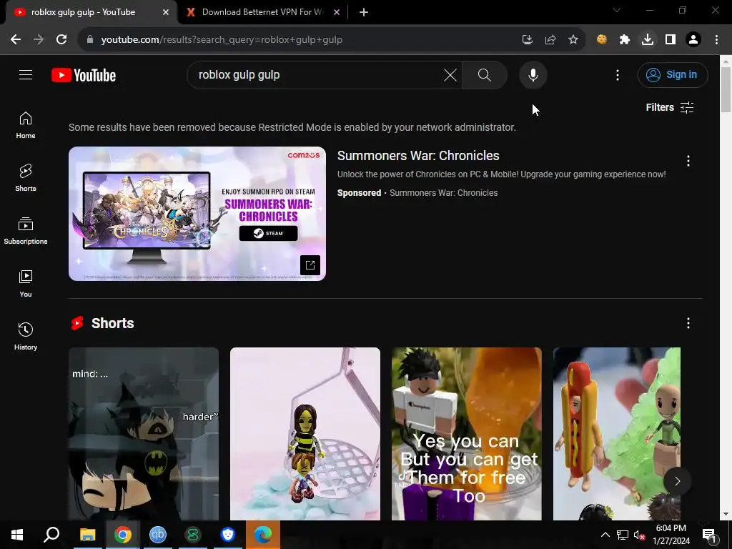Open the Summoners War ad thumbnail
Screen dimensions: 732x549
pos(197,214)
